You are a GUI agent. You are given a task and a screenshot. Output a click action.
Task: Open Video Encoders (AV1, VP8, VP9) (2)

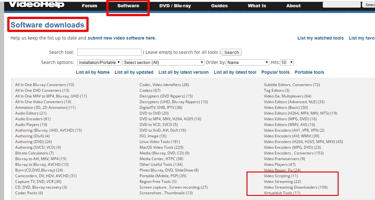294,130
